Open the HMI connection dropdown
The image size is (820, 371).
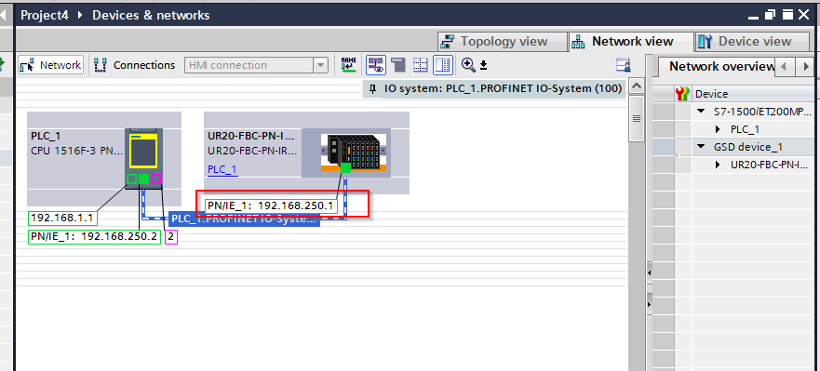click(320, 65)
